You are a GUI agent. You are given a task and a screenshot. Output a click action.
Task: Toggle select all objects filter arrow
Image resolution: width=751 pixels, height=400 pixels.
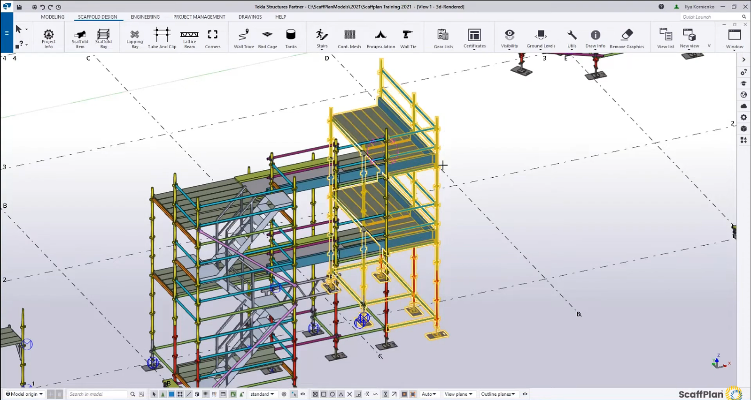pos(154,394)
